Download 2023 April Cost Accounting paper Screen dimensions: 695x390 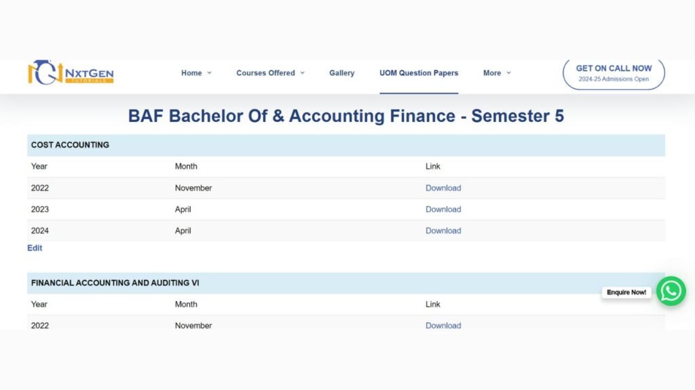click(x=443, y=209)
